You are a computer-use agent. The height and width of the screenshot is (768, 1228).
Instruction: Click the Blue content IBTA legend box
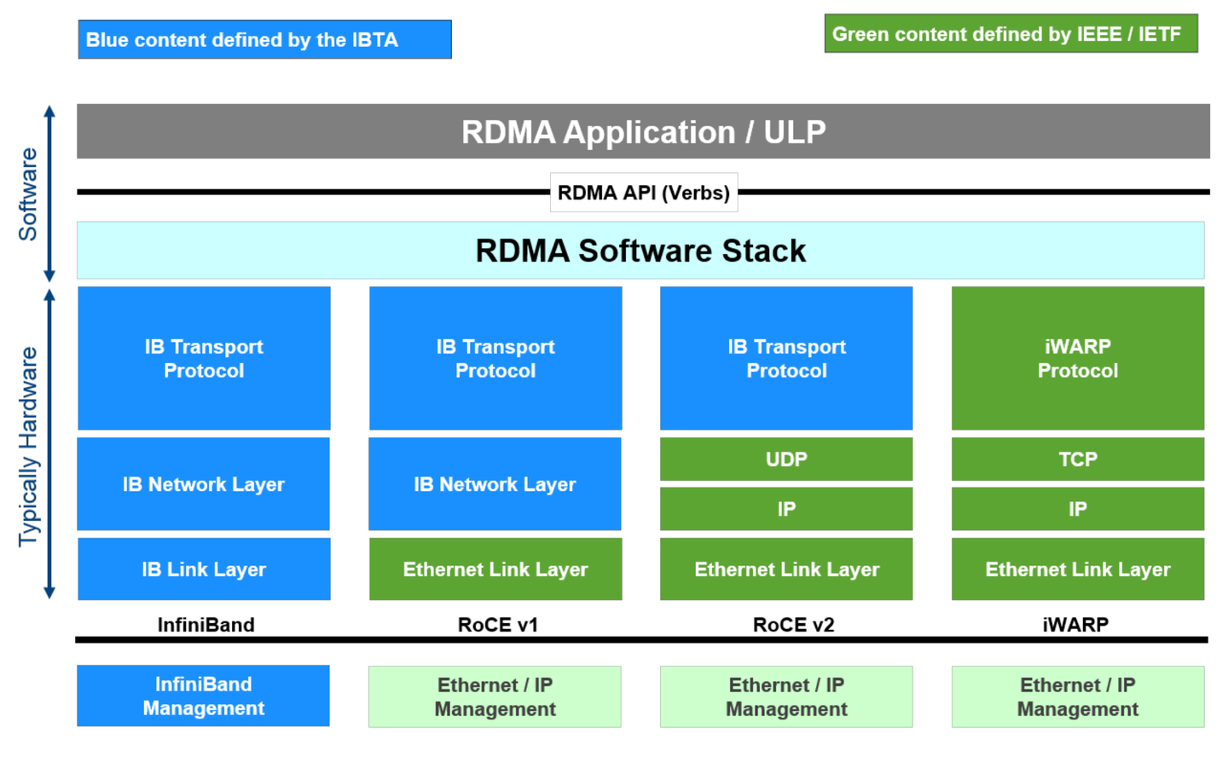coord(264,38)
